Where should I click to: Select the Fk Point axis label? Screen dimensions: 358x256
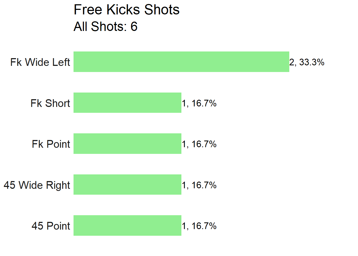pos(51,144)
